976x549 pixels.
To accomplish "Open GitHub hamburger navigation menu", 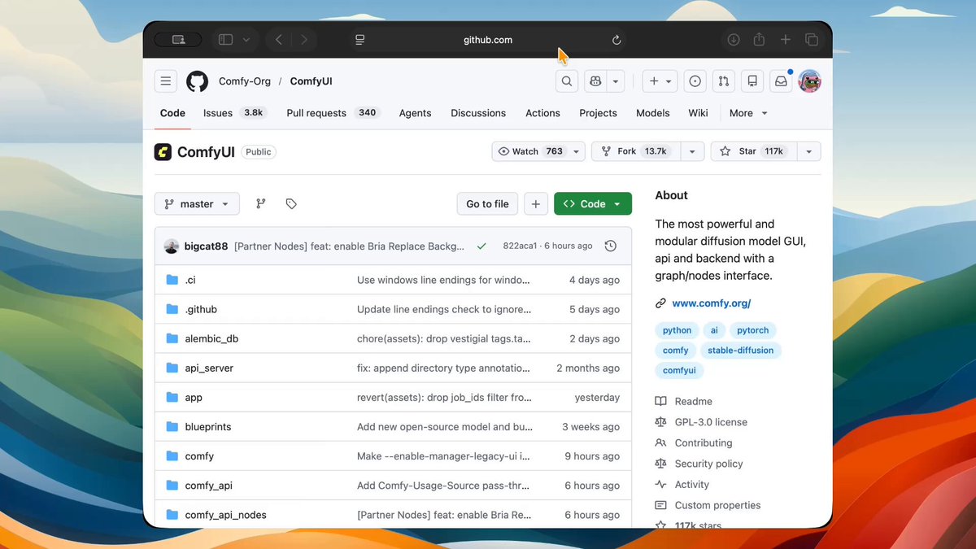I will click(166, 81).
